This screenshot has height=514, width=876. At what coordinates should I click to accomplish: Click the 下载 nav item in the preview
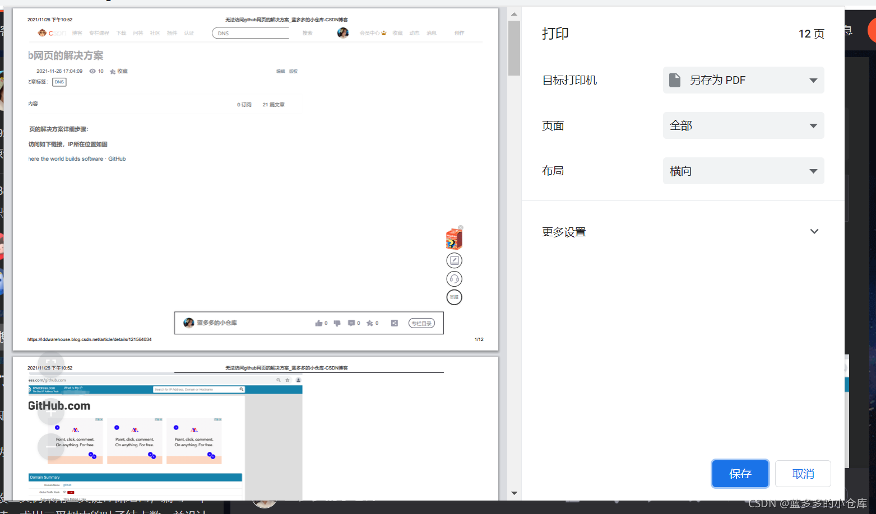click(121, 33)
